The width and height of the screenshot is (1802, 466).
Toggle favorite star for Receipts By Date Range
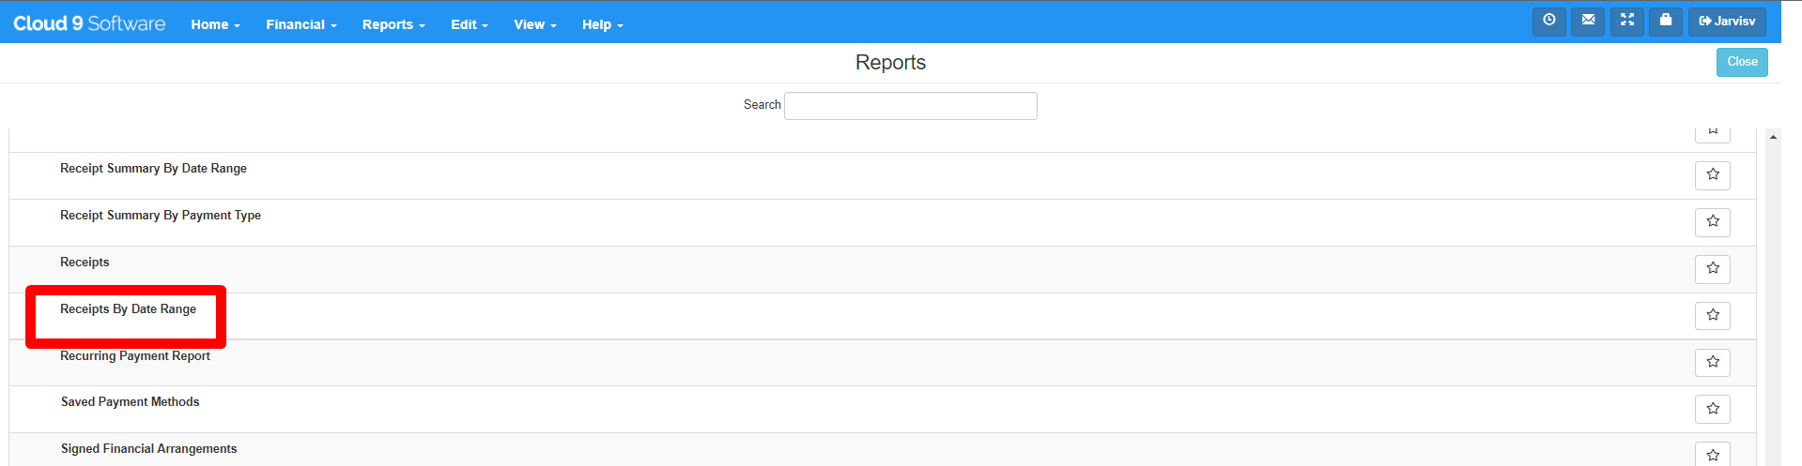(x=1712, y=316)
